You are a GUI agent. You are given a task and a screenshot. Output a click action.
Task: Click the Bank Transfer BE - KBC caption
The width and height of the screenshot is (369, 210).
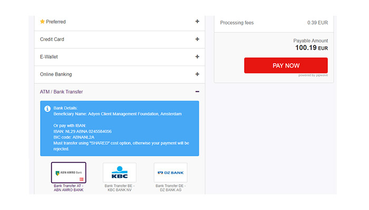[119, 187]
